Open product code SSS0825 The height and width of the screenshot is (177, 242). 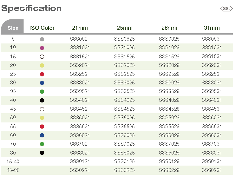pos(124,39)
